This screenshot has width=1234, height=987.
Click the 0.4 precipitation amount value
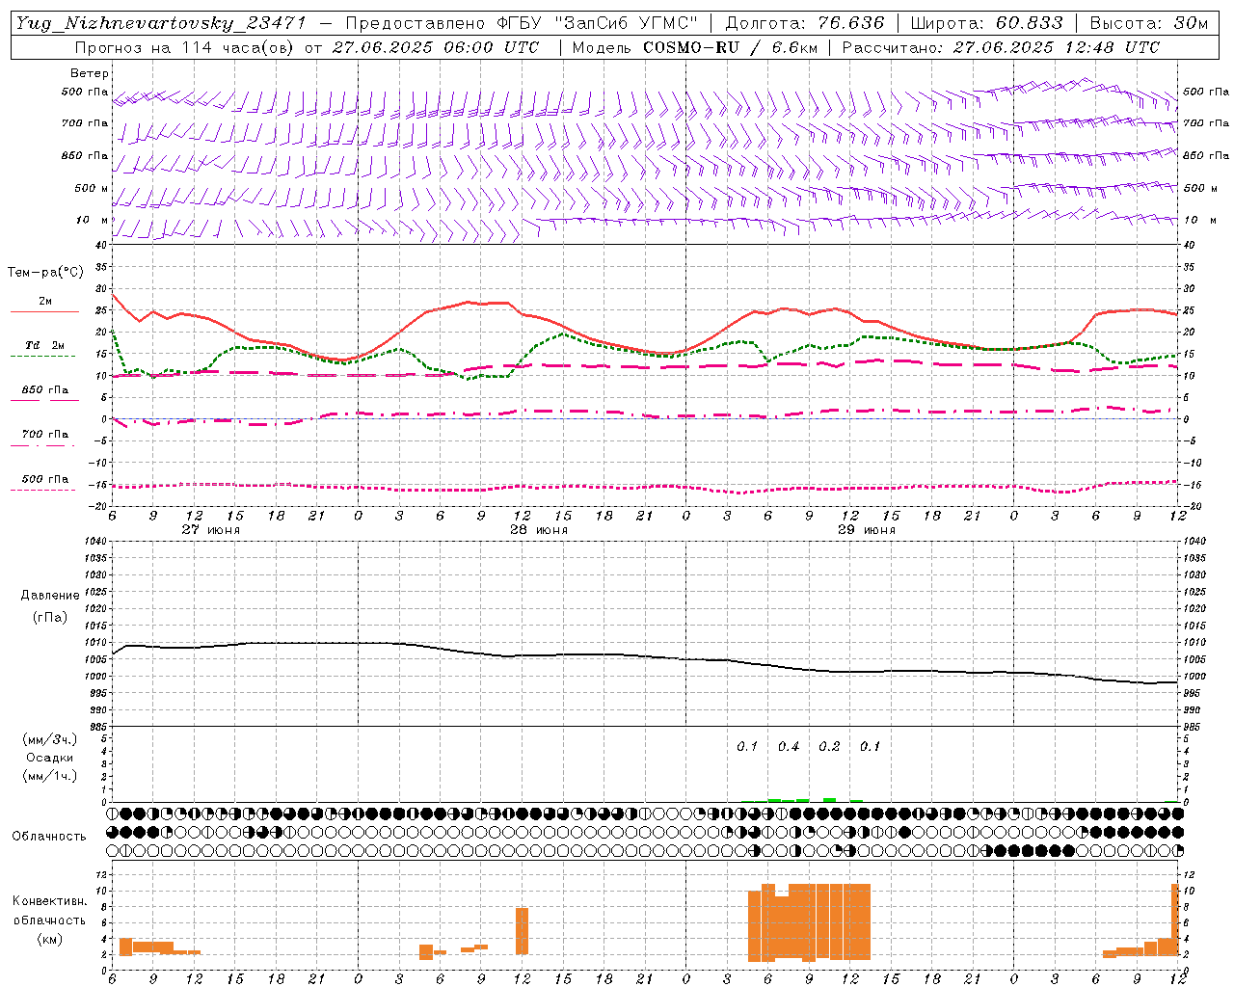pos(789,746)
